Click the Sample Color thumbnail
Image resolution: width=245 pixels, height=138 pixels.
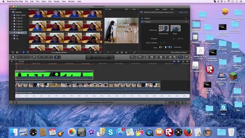[164, 28]
